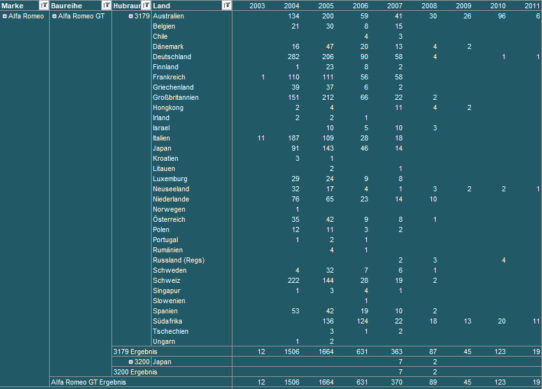Select the 3179 Ergebnis subtotal row label
This screenshot has width=542, height=389.
pos(135,351)
